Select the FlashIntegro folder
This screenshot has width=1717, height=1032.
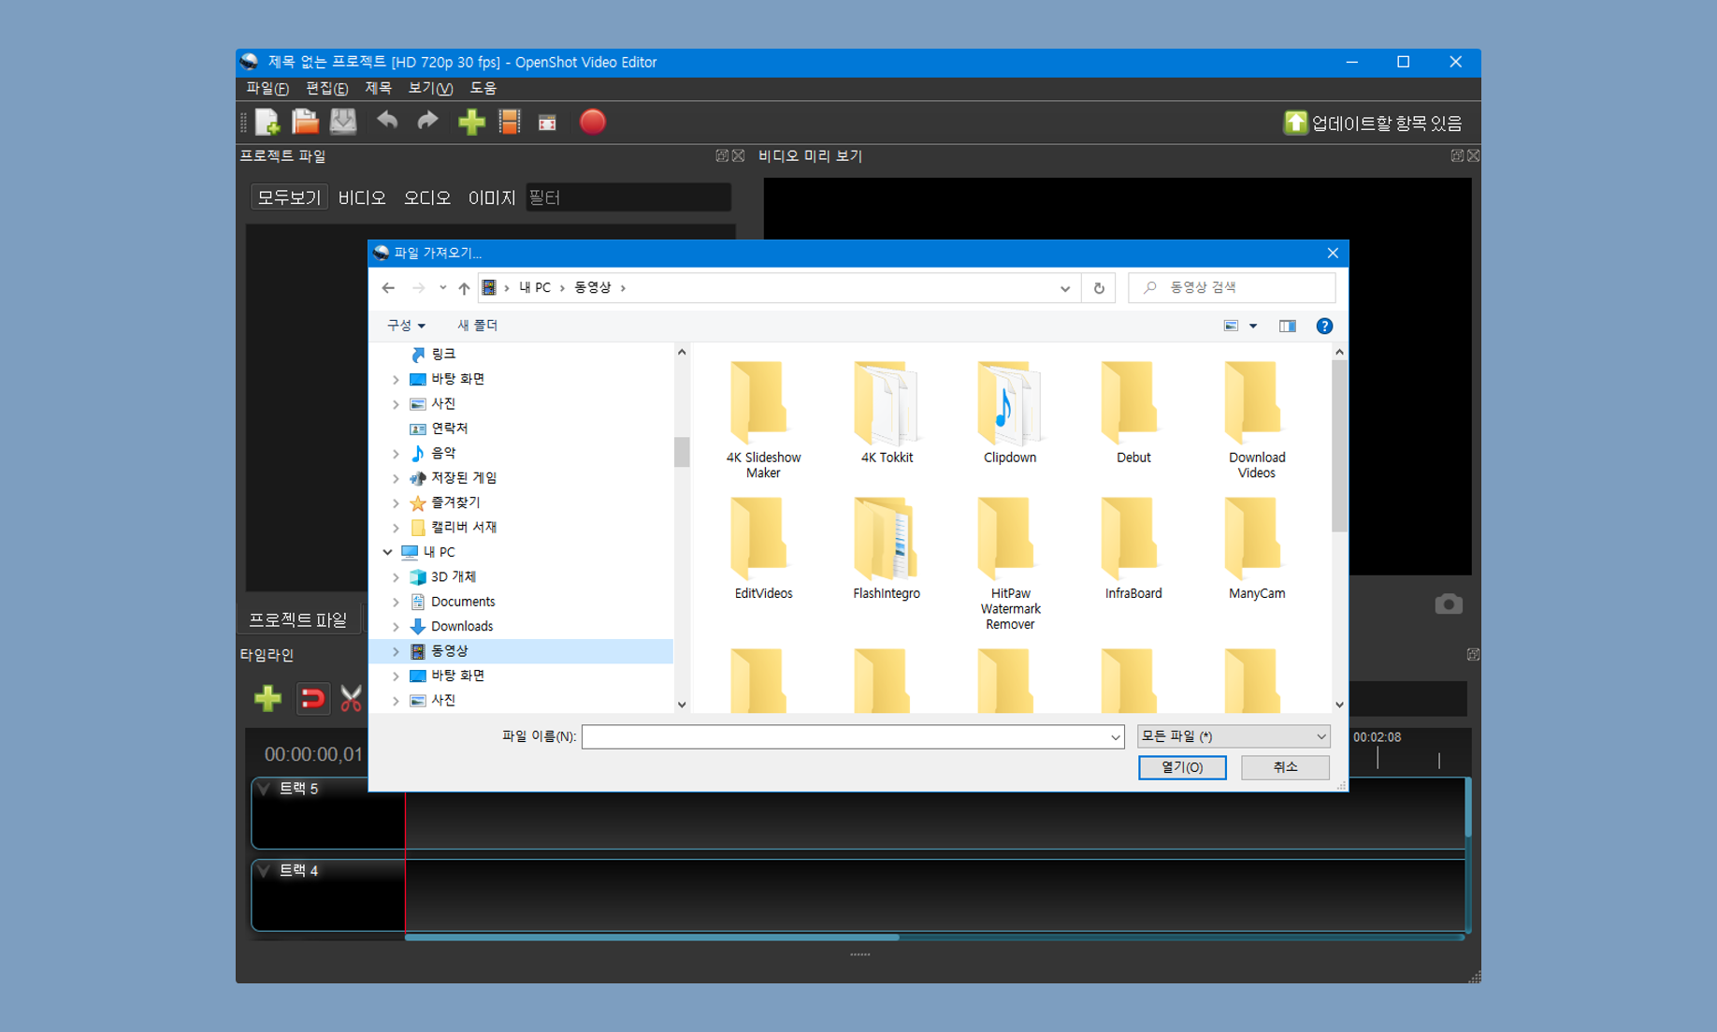point(887,549)
